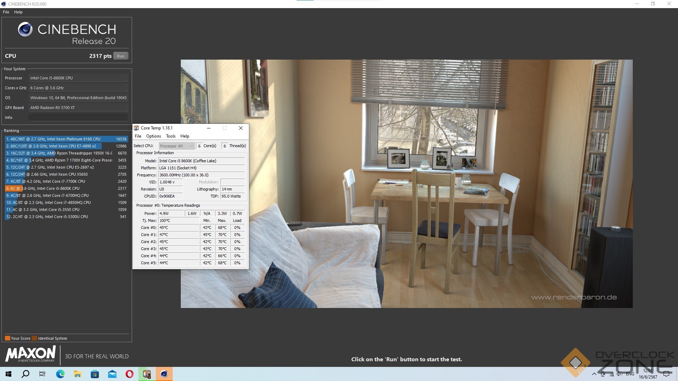Click the Your Score orange legend swatch
This screenshot has width=678, height=381.
7,338
